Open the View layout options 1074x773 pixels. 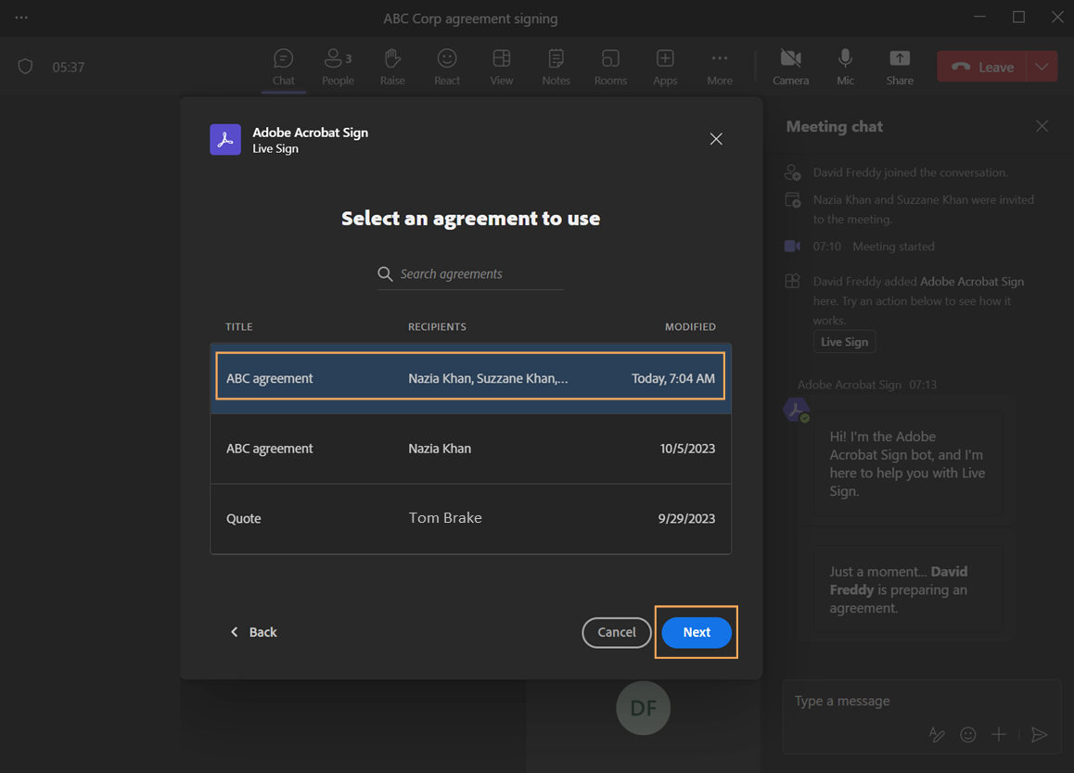point(501,67)
